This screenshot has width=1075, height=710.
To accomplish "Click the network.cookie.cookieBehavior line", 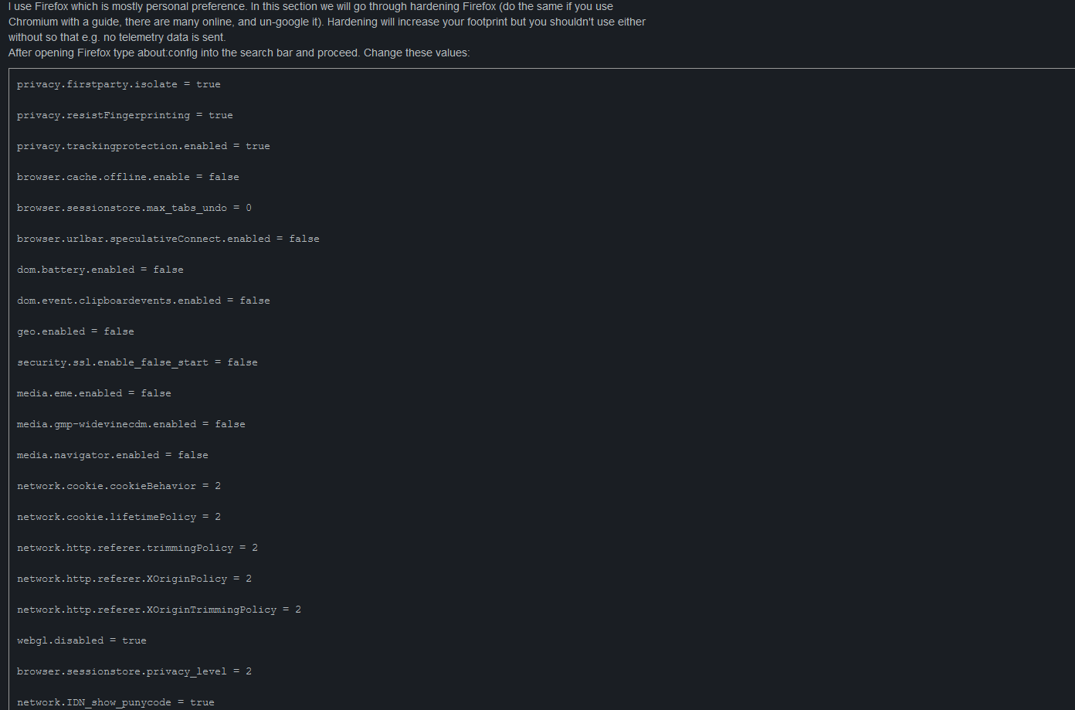I will click(118, 486).
